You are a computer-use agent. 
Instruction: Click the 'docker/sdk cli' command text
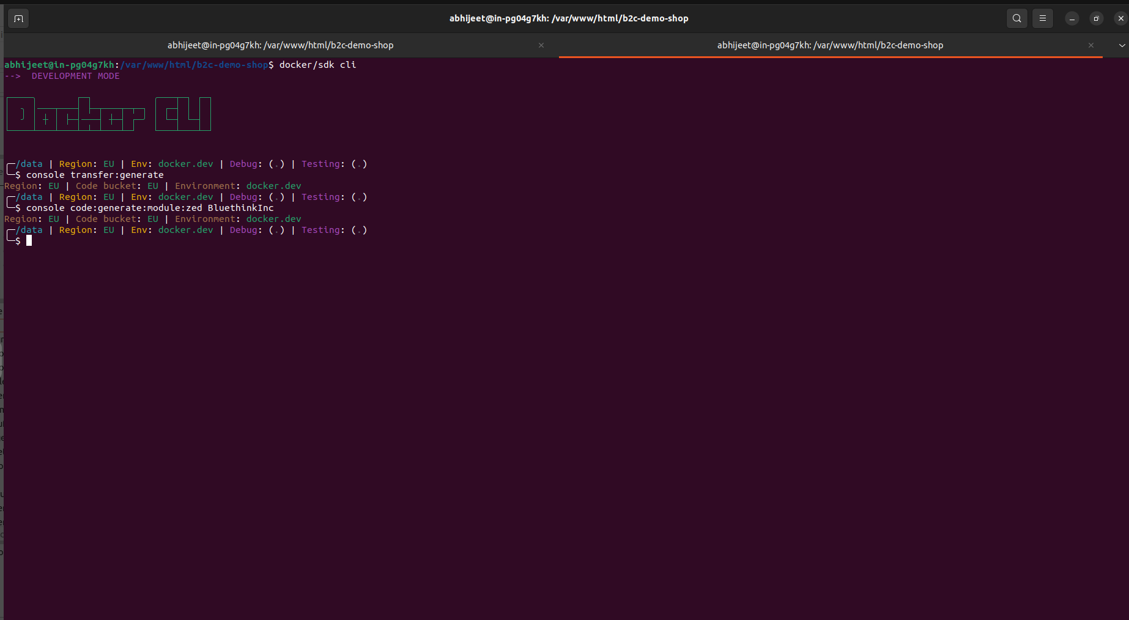[x=317, y=65]
